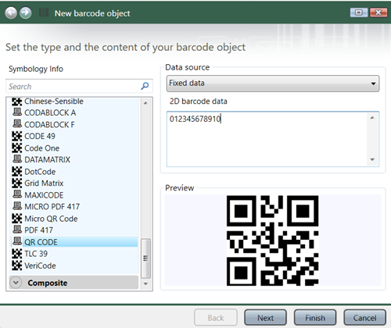Select PDF 417 symbology
This screenshot has width=391, height=328.
pos(38,230)
